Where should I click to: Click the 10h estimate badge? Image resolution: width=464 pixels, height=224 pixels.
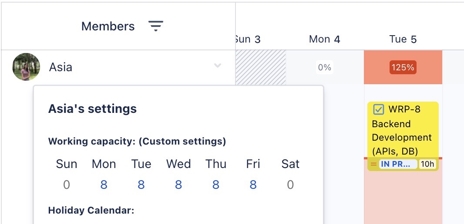point(427,164)
